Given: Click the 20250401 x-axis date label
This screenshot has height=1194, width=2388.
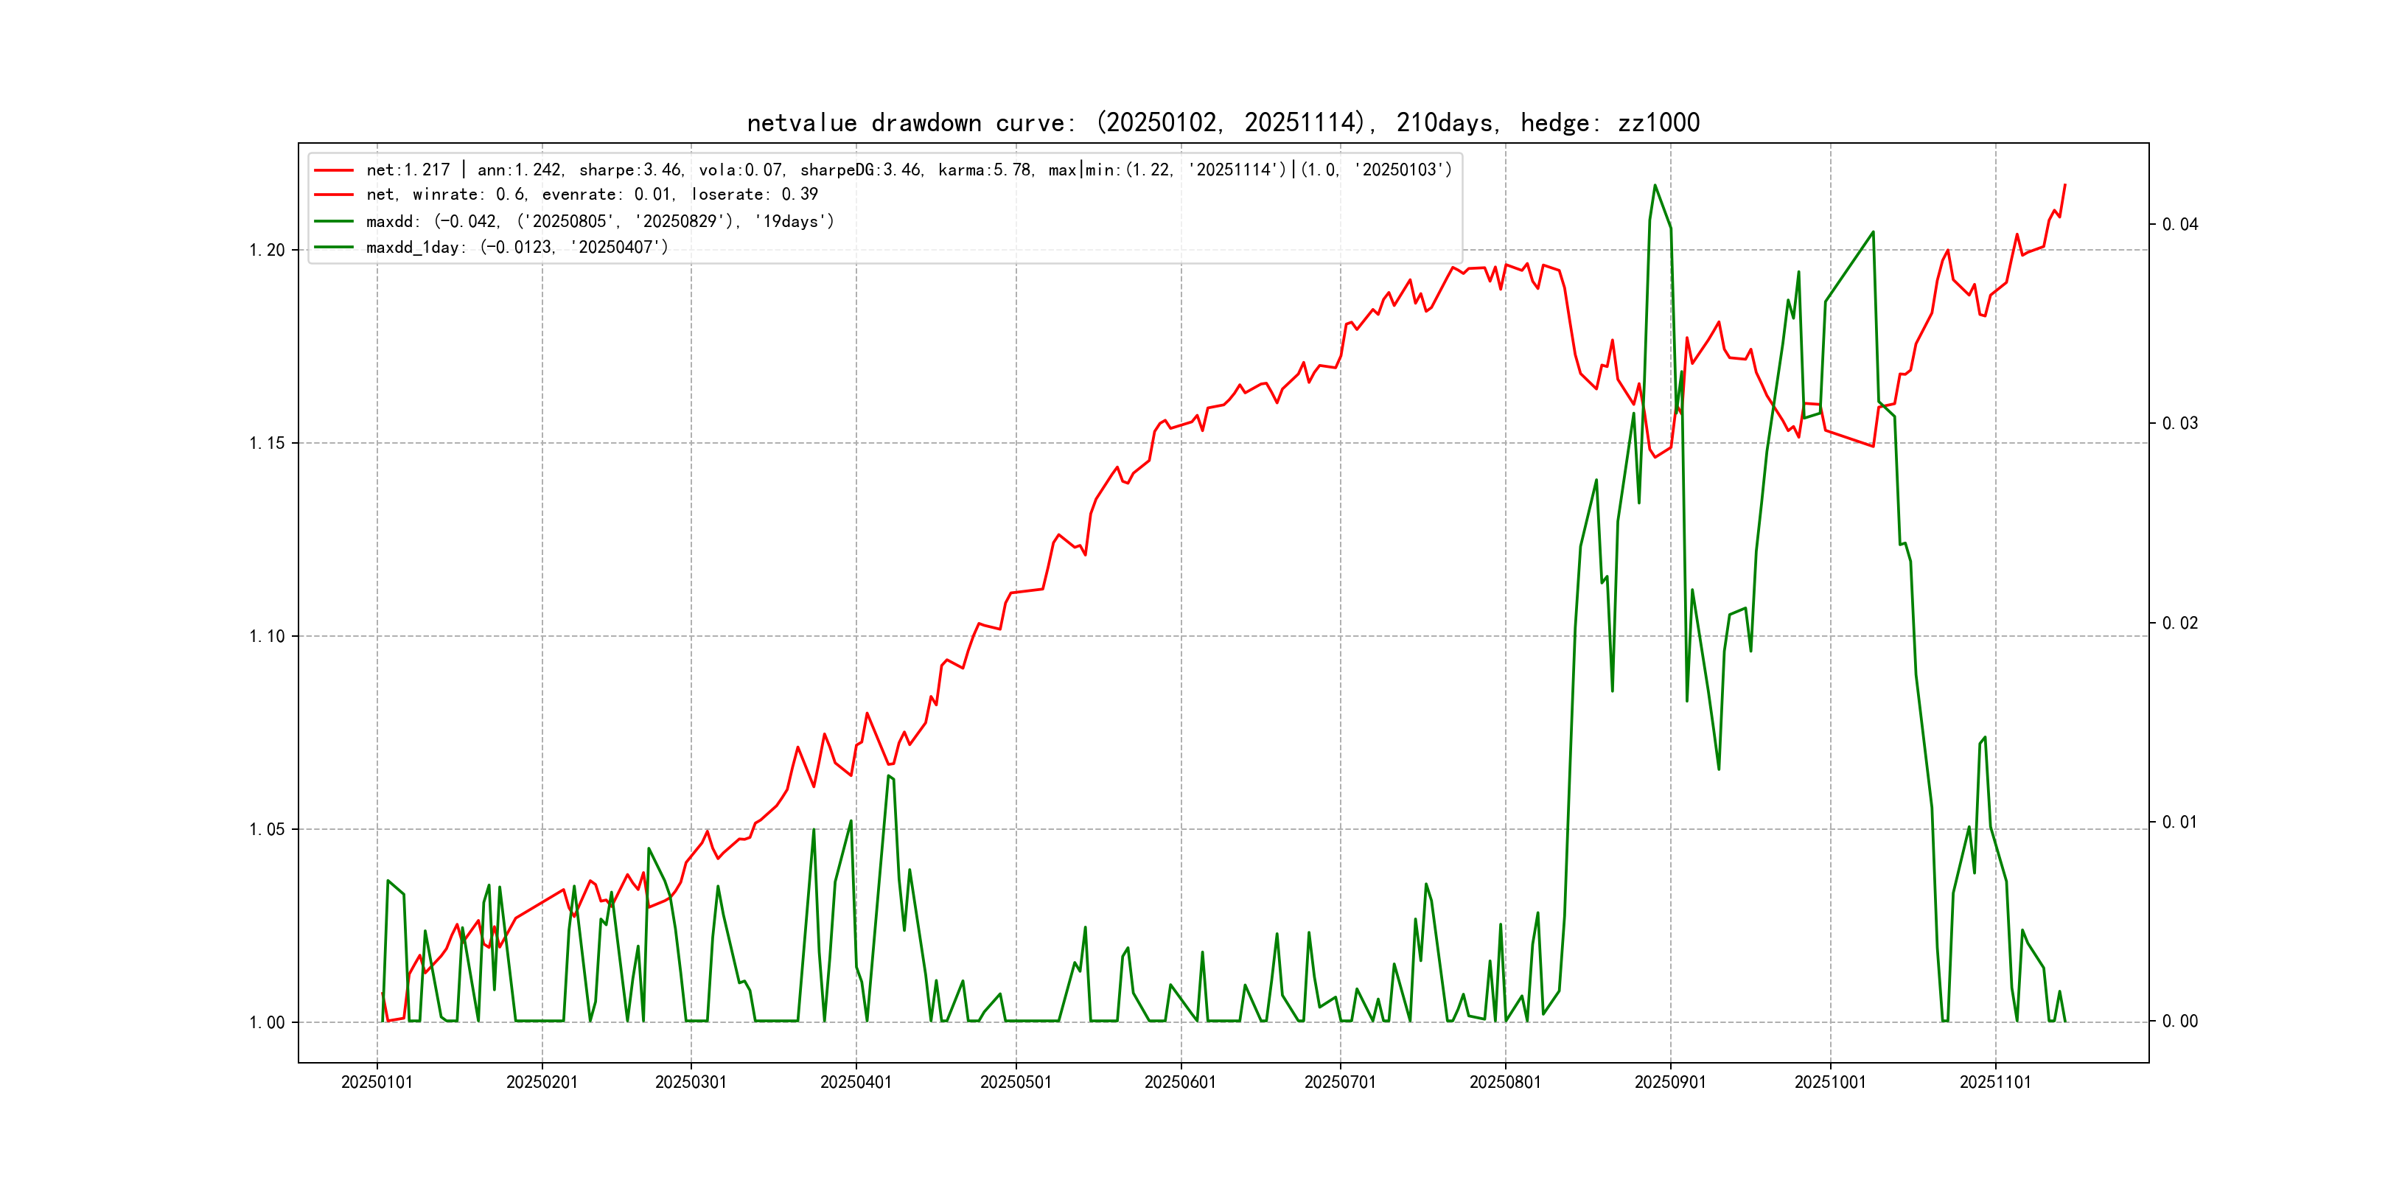Looking at the screenshot, I should coord(856,1083).
